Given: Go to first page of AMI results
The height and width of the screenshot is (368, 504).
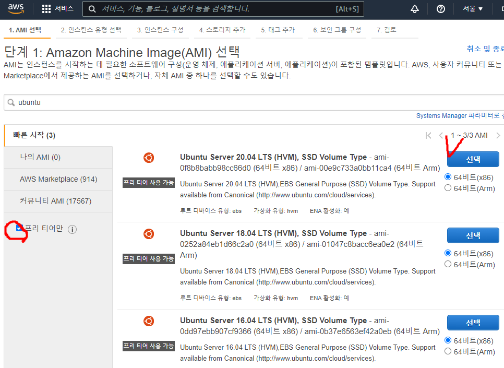Looking at the screenshot, I should point(428,135).
